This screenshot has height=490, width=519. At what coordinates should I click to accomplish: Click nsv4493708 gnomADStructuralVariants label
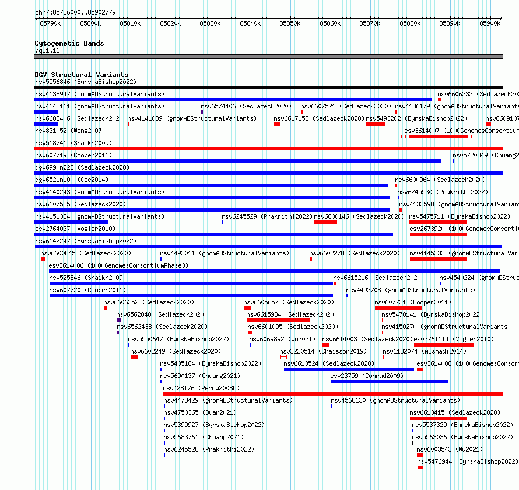click(x=411, y=290)
